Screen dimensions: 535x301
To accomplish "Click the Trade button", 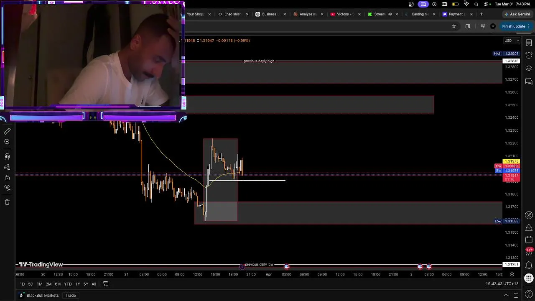I will pos(71,296).
